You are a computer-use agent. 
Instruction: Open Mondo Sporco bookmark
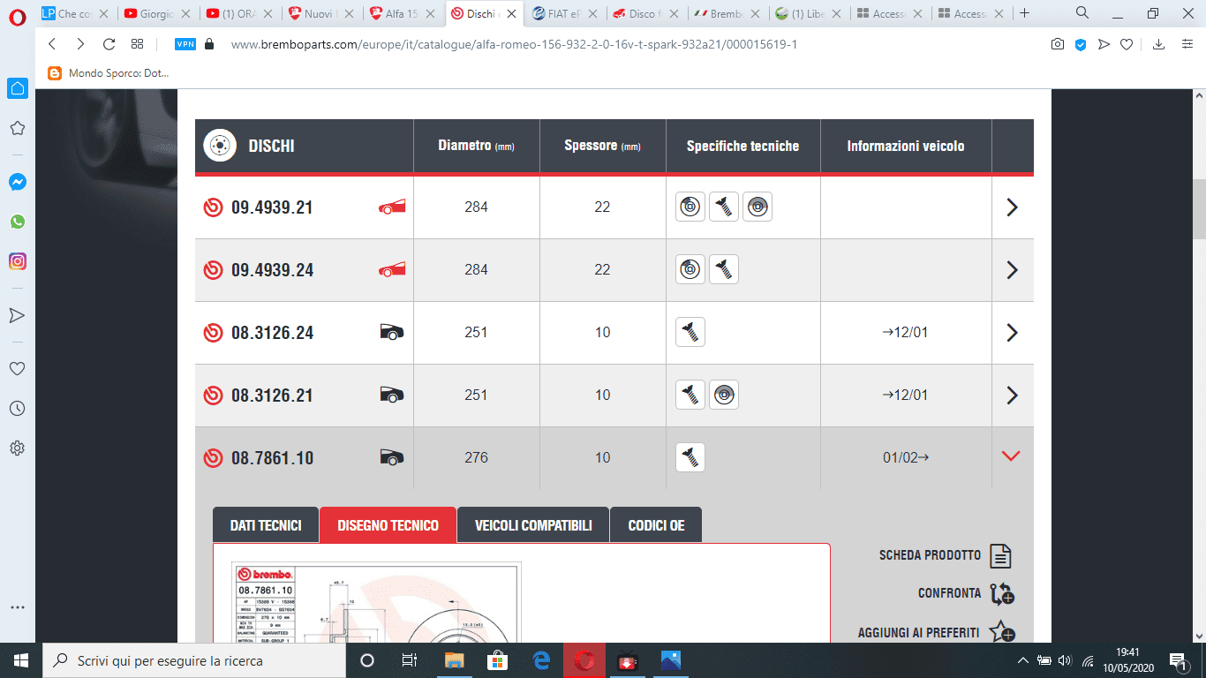[108, 74]
